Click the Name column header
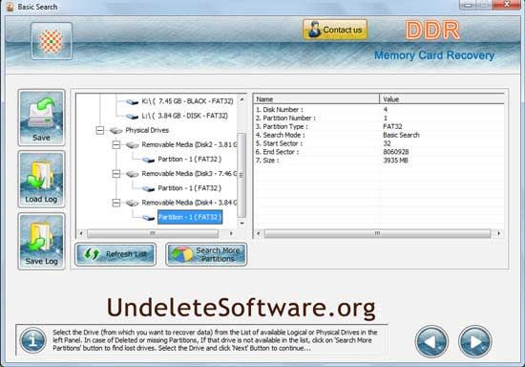Viewport: 525px width, 367px height. point(316,98)
